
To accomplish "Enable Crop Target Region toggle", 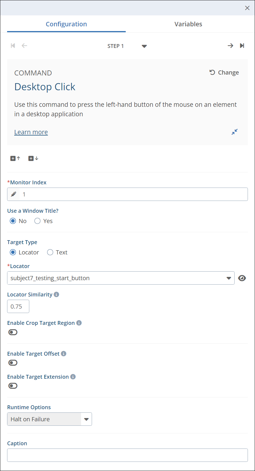I will click(13, 332).
